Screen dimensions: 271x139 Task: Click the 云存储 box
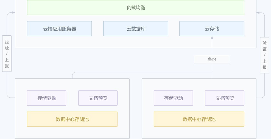coord(212,29)
